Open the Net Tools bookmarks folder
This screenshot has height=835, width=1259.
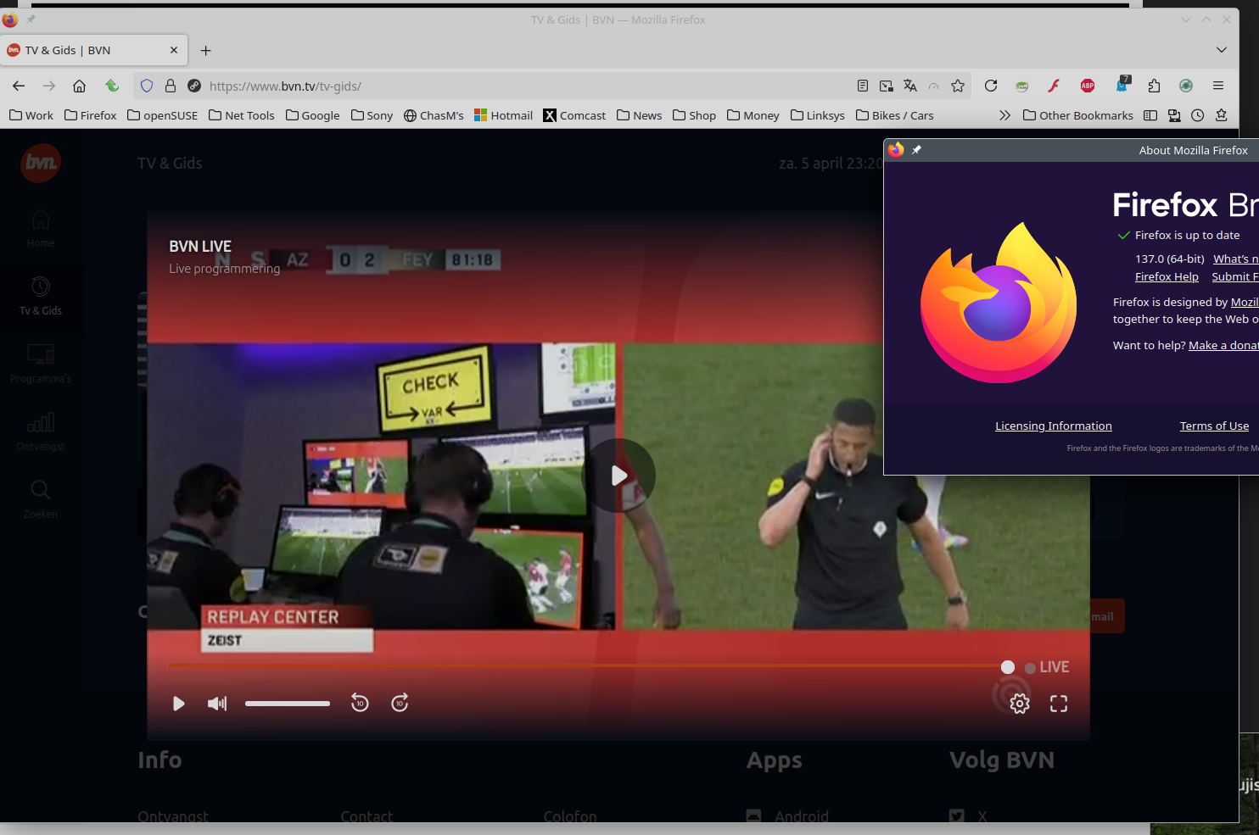click(x=242, y=115)
